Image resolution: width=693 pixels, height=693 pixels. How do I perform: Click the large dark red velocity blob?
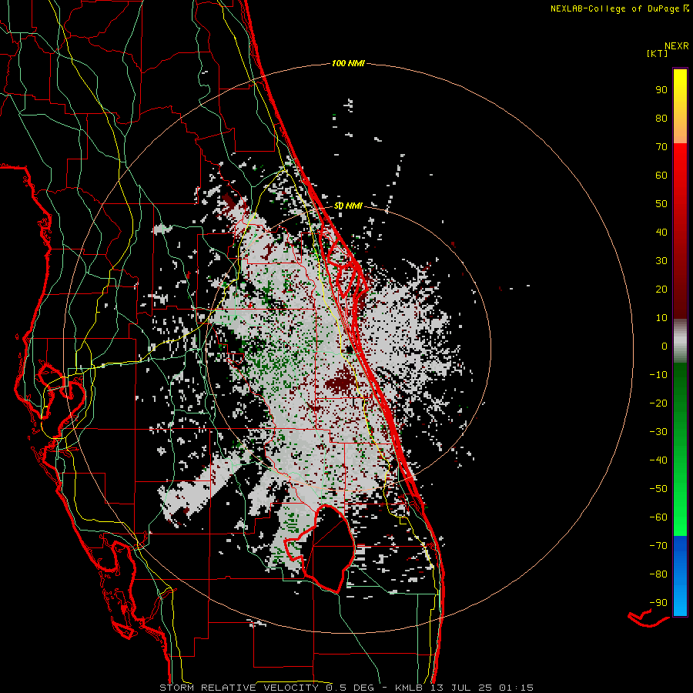pos(340,380)
